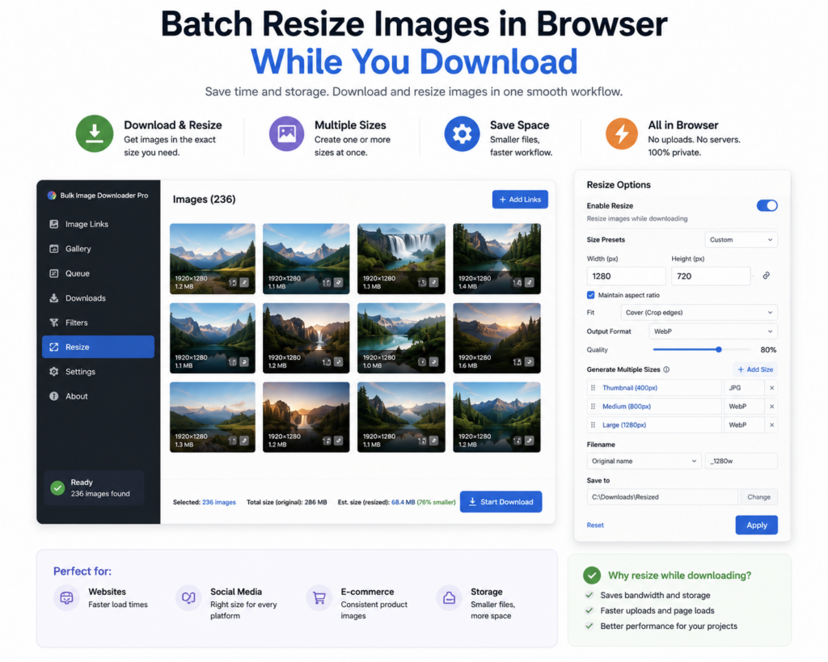The width and height of the screenshot is (828, 662).
Task: Click the Storage icon in Perfect for section
Action: point(449,598)
